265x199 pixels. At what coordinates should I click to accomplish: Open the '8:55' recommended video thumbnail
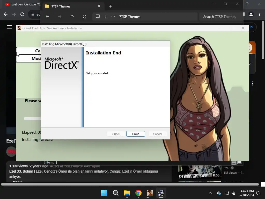click(200, 172)
